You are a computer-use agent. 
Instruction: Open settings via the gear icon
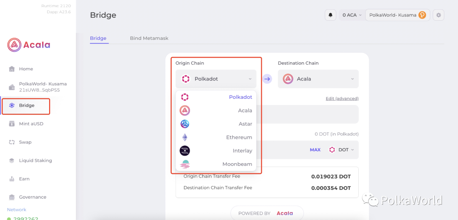[x=438, y=15]
